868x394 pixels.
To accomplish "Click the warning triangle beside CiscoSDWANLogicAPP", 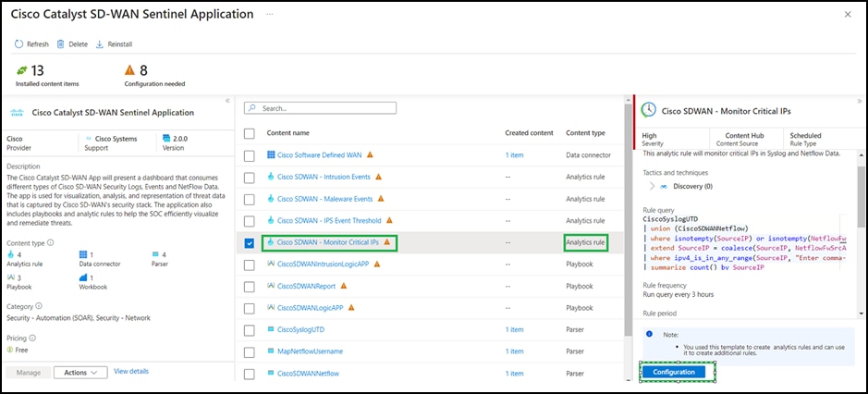I will pos(351,308).
